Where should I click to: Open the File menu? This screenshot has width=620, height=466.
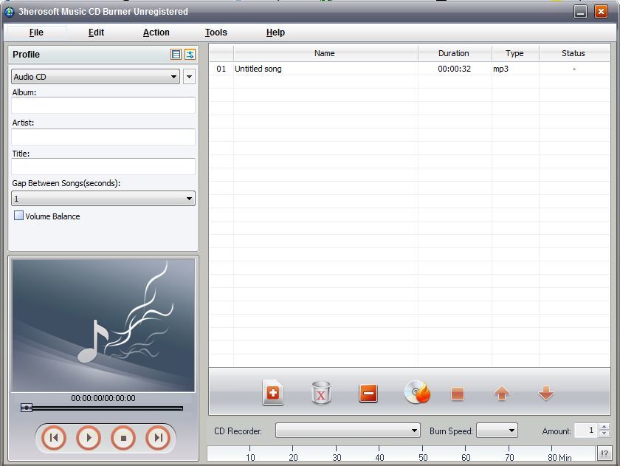35,32
